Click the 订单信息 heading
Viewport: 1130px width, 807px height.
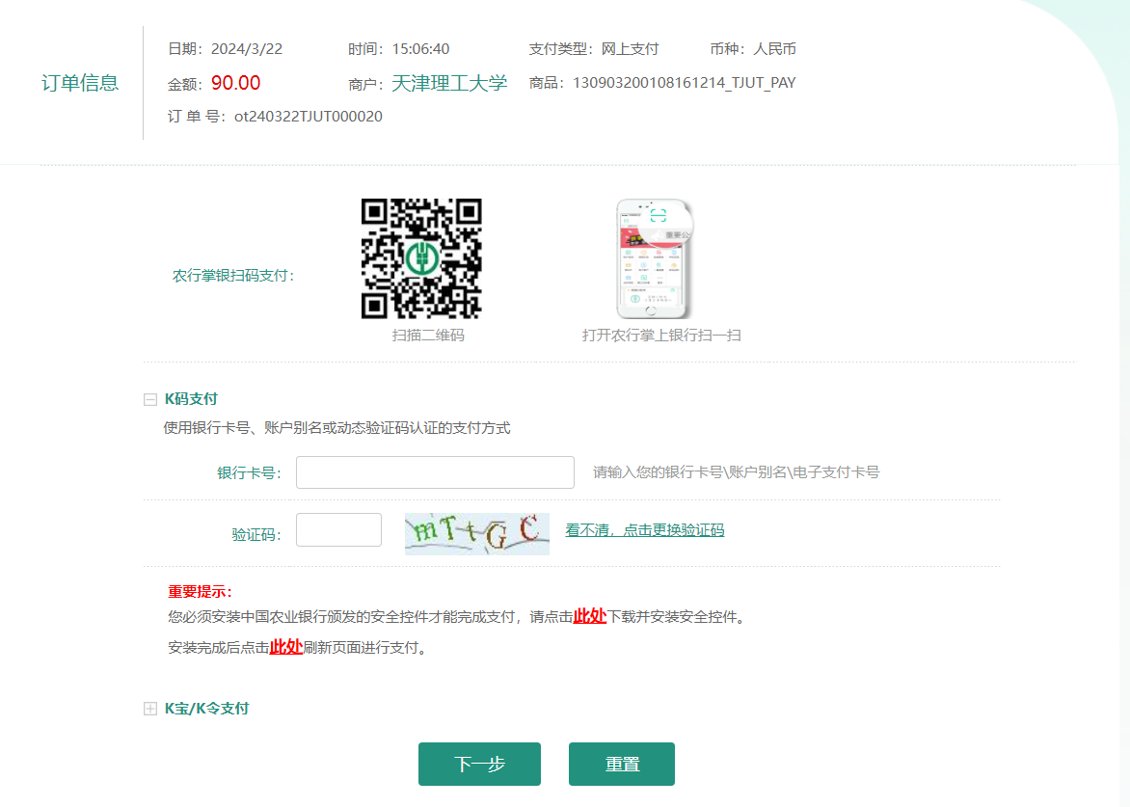pos(80,83)
